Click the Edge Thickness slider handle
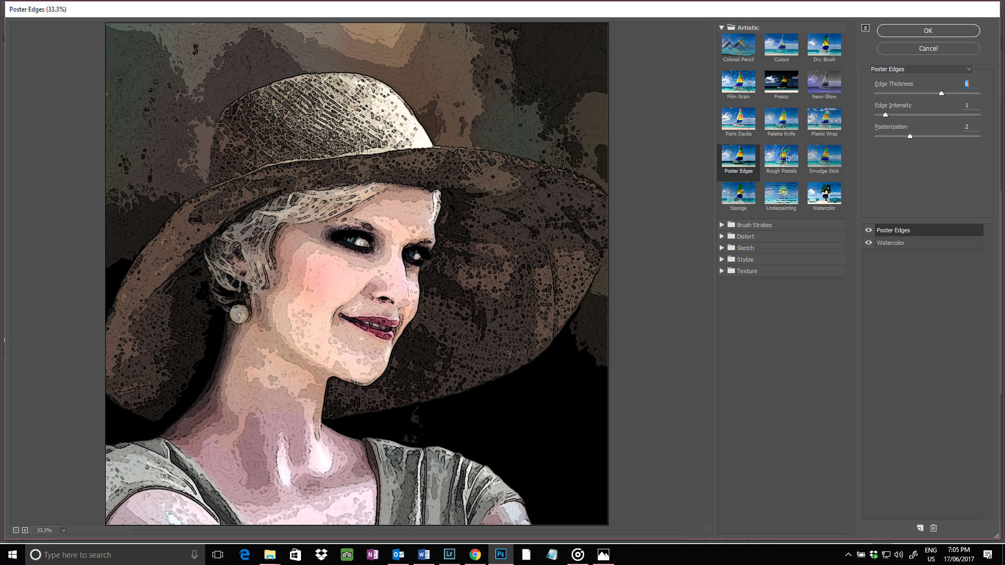This screenshot has height=565, width=1005. (x=941, y=94)
